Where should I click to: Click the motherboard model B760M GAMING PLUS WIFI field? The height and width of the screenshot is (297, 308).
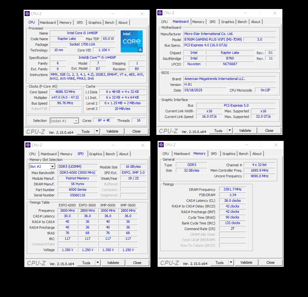pyautogui.click(x=213, y=39)
